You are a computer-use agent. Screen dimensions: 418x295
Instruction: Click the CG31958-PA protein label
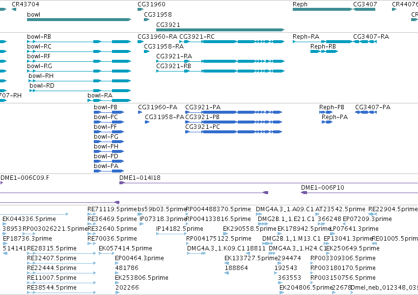coord(165,117)
